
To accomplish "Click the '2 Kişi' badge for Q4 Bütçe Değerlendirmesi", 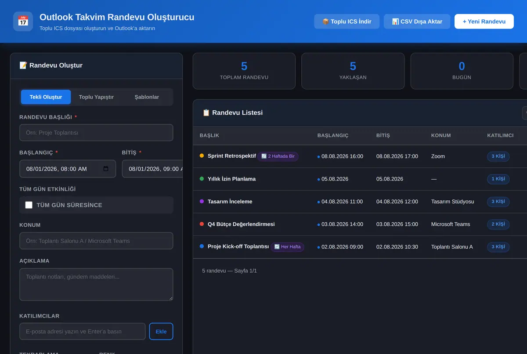I will [x=498, y=224].
